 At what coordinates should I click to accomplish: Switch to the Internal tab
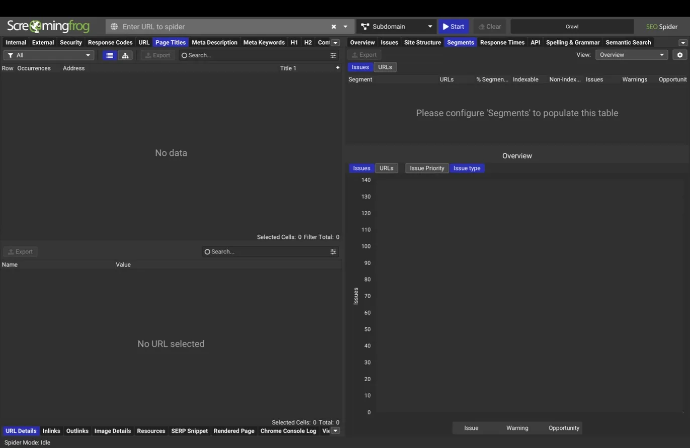16,43
